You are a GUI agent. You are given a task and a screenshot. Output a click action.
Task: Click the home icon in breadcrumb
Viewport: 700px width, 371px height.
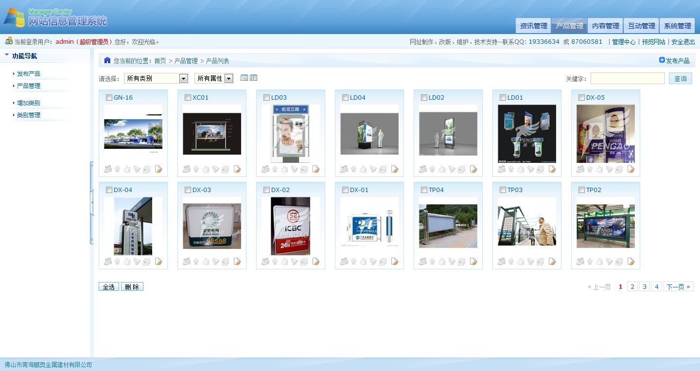point(107,60)
